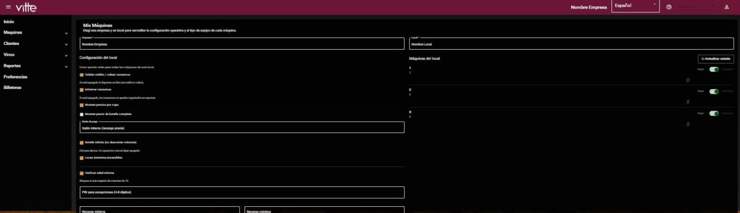Expand the Vinos sidebar chevron
This screenshot has width=740, height=213.
[x=66, y=55]
